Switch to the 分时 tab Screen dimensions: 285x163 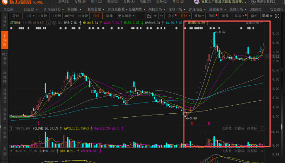click(x=16, y=16)
